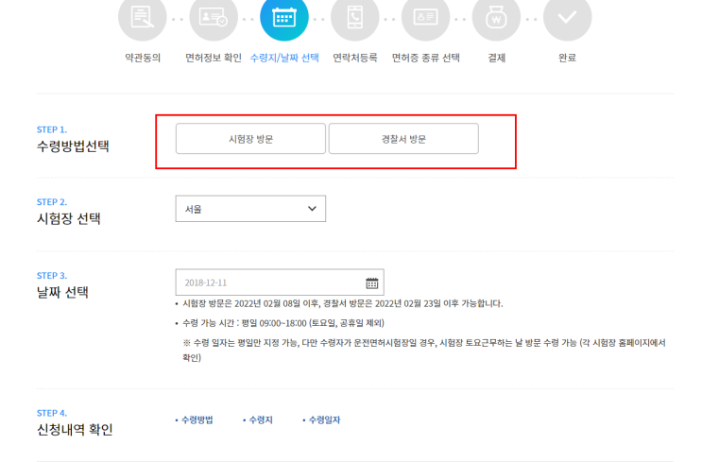Screen dimensions: 702x462
Task: Click the 면허증 종류 선택 license icon
Action: click(x=426, y=17)
